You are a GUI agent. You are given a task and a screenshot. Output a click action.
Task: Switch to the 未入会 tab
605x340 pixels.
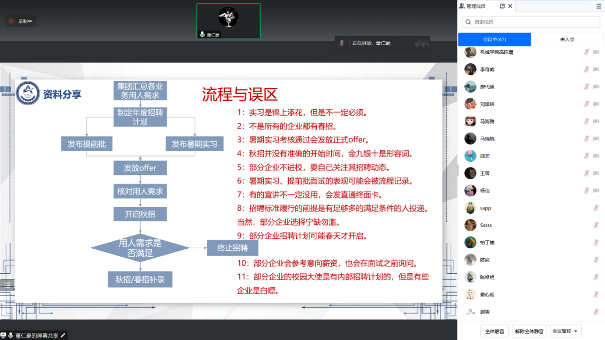pyautogui.click(x=567, y=39)
